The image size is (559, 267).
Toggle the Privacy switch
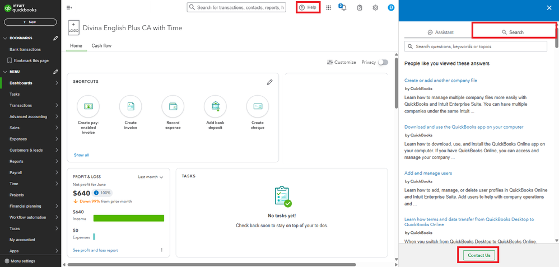tap(383, 62)
